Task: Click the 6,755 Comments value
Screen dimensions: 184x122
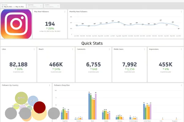Action: (x=94, y=64)
